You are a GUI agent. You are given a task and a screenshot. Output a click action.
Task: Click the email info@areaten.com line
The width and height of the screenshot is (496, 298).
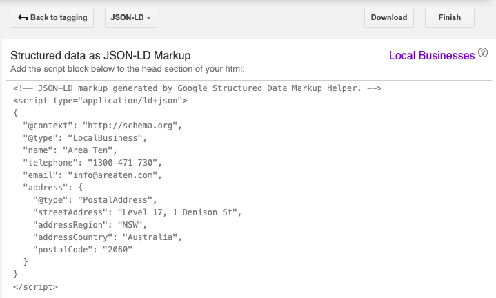[x=92, y=175]
